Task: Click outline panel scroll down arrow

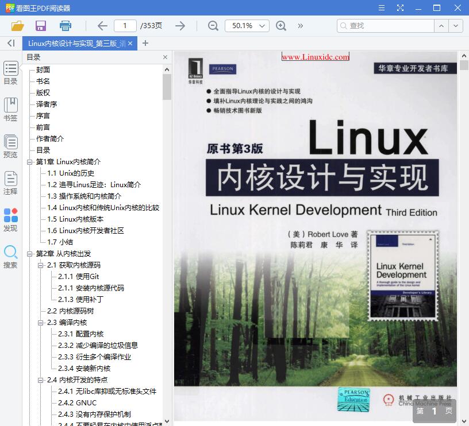Action: pyautogui.click(x=167, y=421)
